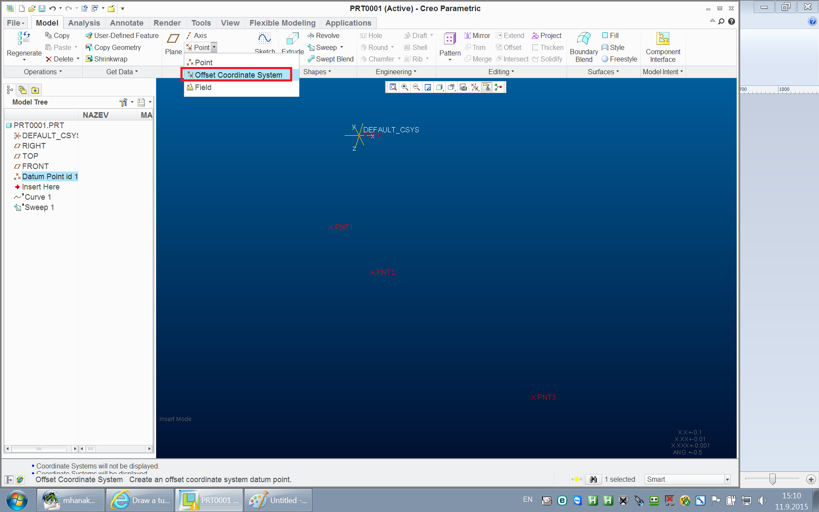Click the Plane datum tool
The image size is (819, 512).
(173, 44)
